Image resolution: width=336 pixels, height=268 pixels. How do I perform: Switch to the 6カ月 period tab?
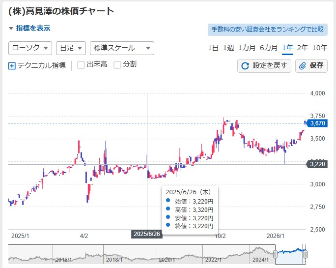269,48
